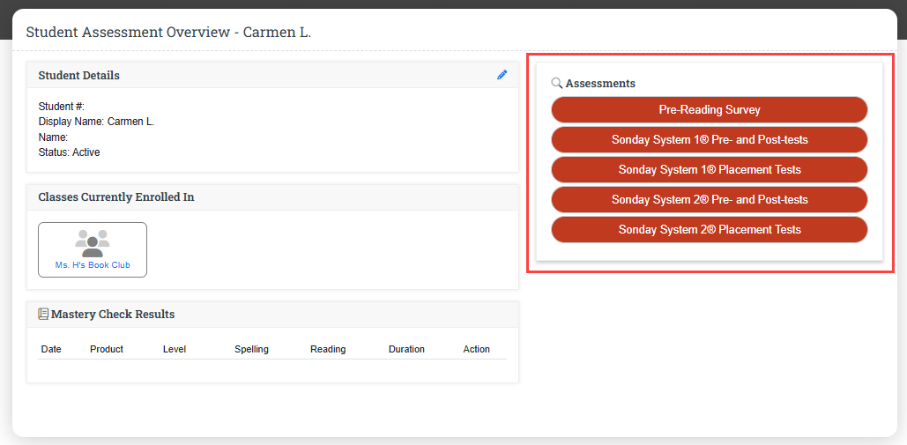This screenshot has width=907, height=445.
Task: Select the Duration column header
Action: [x=406, y=350]
